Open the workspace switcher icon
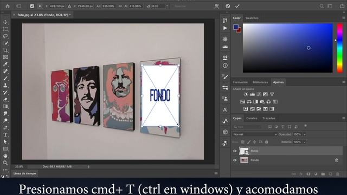This screenshot has height=195, width=347. coord(330,6)
